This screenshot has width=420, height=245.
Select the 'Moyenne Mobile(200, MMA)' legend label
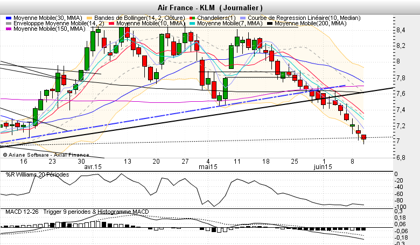pos(311,23)
